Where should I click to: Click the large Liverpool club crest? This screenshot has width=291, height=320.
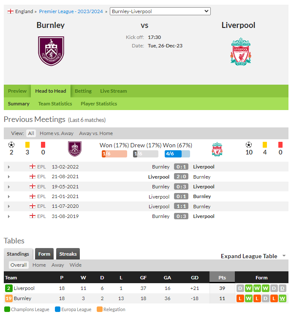tap(241, 52)
